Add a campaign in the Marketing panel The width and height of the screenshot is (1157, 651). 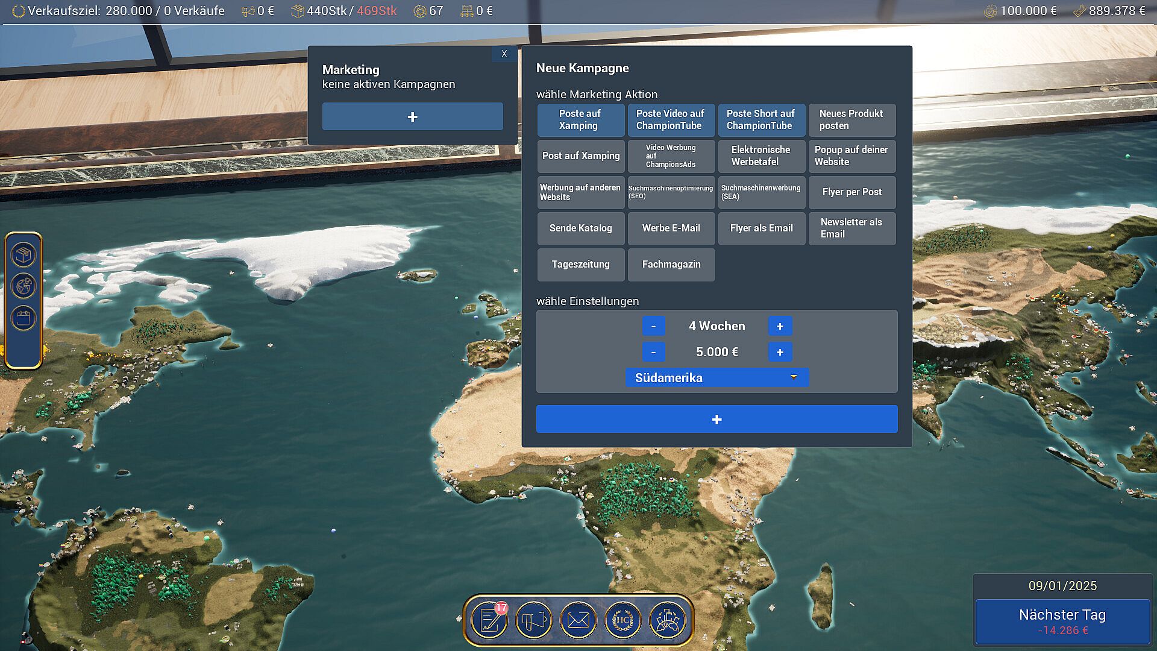click(412, 116)
